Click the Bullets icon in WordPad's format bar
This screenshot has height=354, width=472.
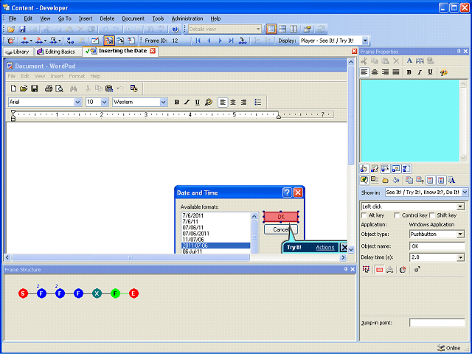pos(257,102)
